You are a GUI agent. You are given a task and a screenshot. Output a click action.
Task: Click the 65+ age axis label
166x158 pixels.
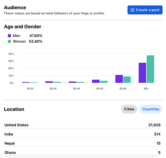pyautogui.click(x=146, y=89)
